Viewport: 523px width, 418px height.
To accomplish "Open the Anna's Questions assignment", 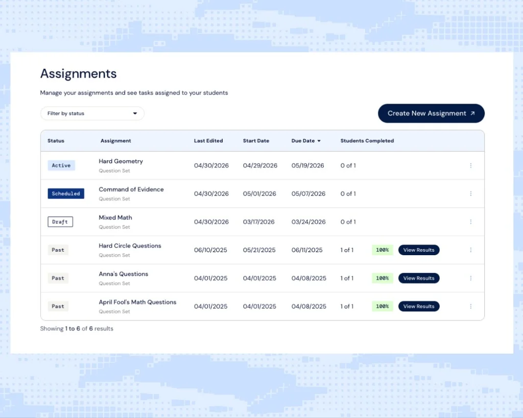I will (124, 274).
